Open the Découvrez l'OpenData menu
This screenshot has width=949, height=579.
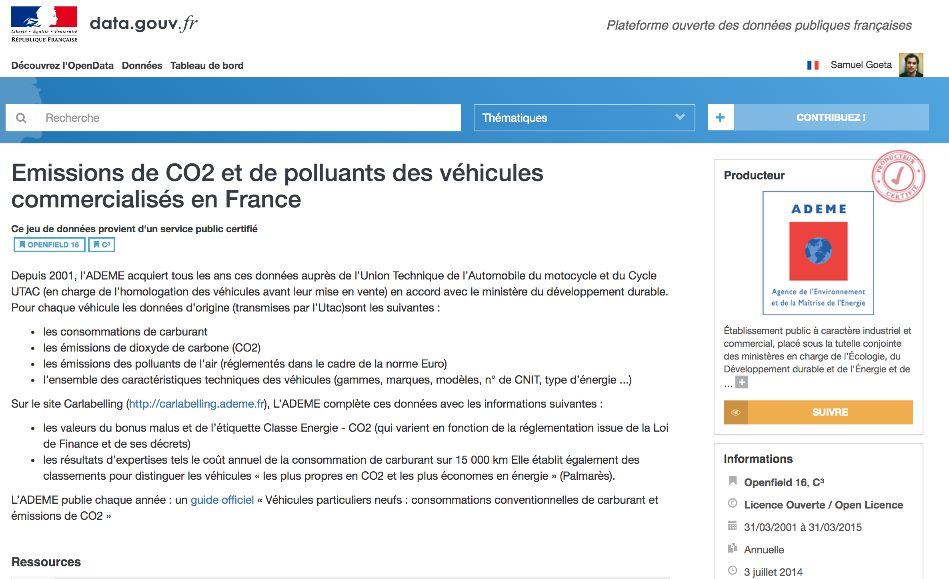tap(62, 65)
